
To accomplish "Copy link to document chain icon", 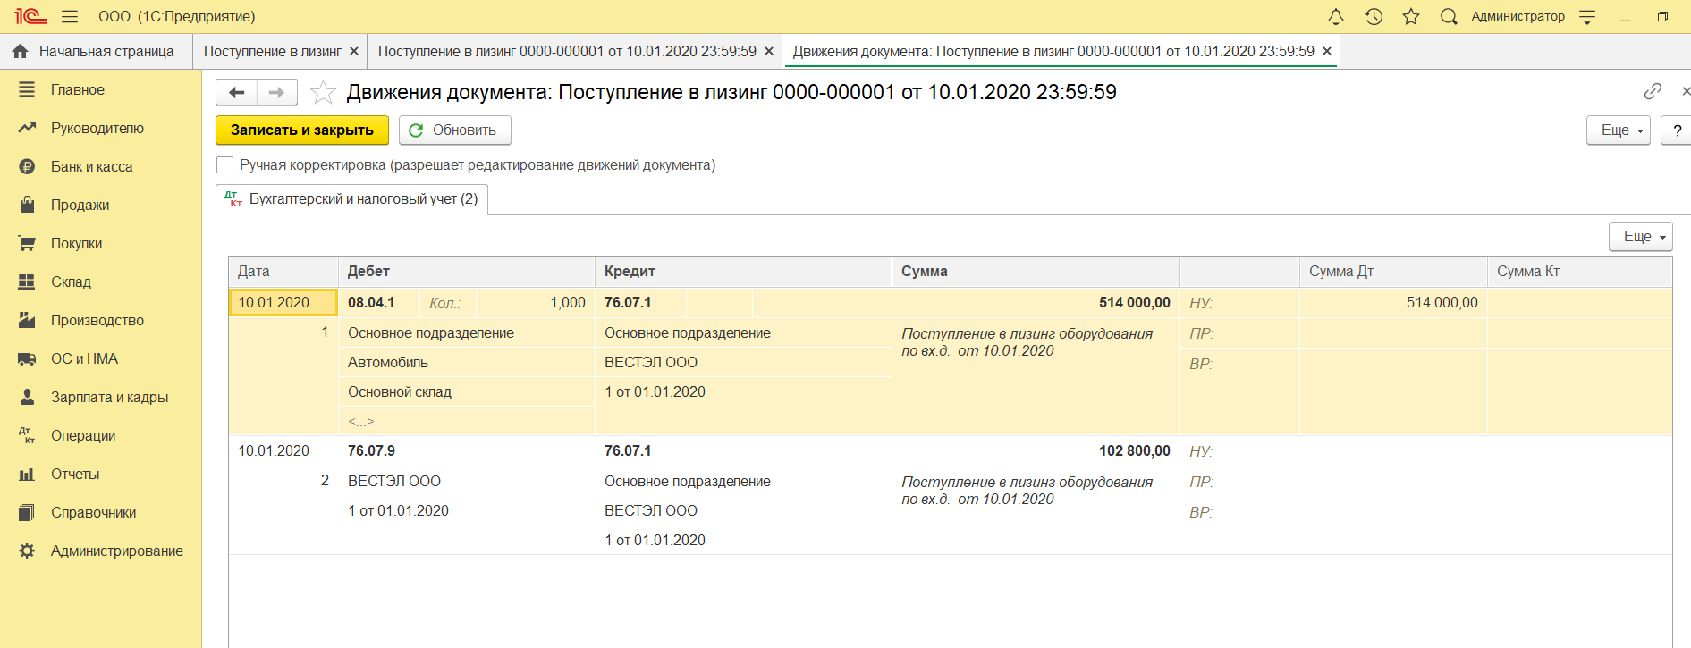I will click(x=1653, y=91).
